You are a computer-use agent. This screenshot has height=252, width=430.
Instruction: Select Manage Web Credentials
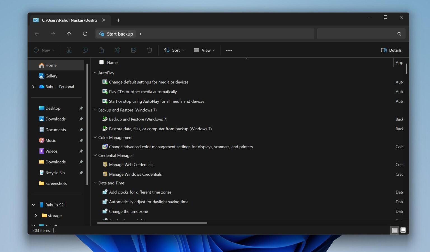(131, 165)
